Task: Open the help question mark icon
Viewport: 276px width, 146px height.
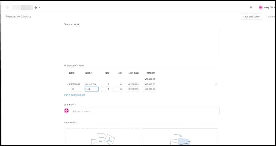Action: point(251,7)
